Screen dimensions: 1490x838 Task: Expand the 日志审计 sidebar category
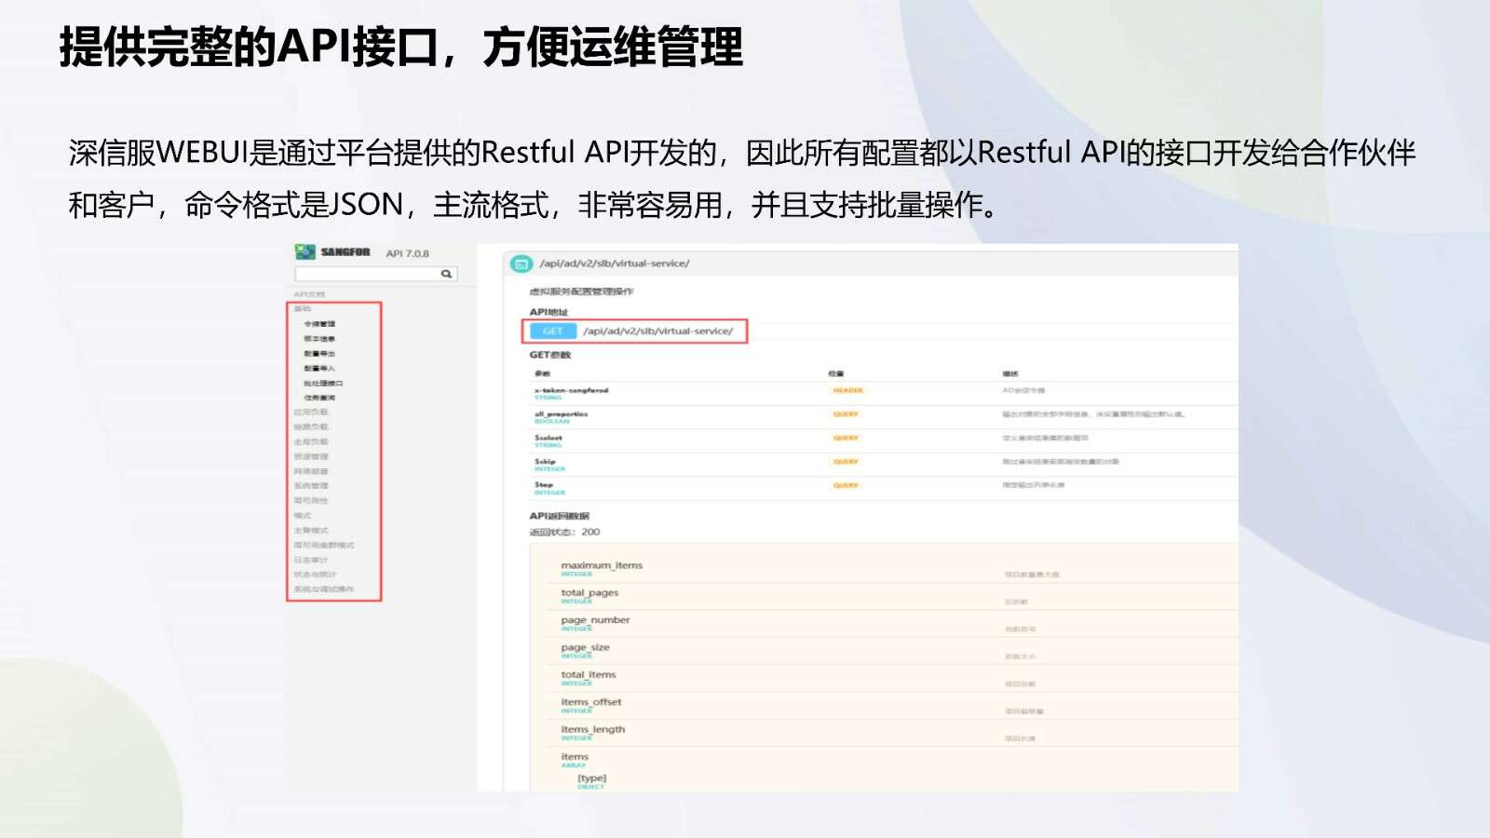coord(311,560)
